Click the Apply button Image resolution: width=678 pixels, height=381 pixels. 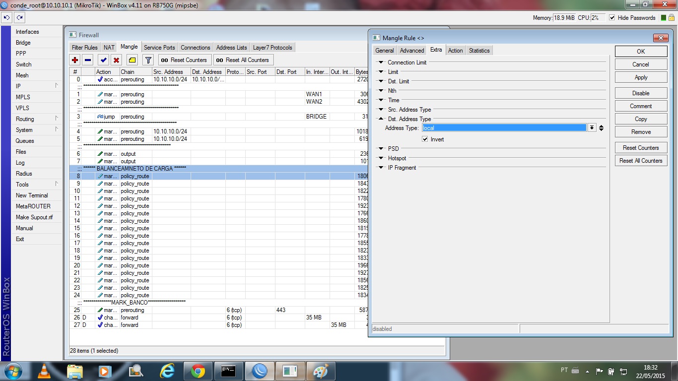(641, 77)
